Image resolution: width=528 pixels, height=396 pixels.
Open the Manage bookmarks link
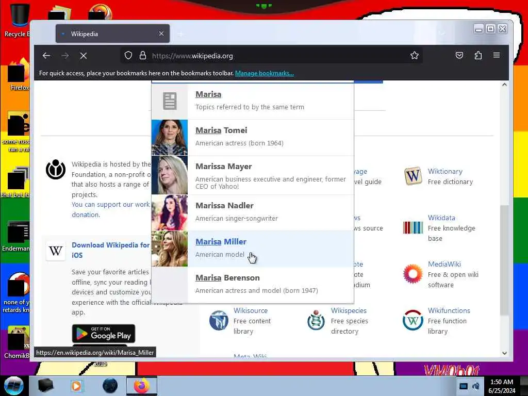pyautogui.click(x=265, y=73)
